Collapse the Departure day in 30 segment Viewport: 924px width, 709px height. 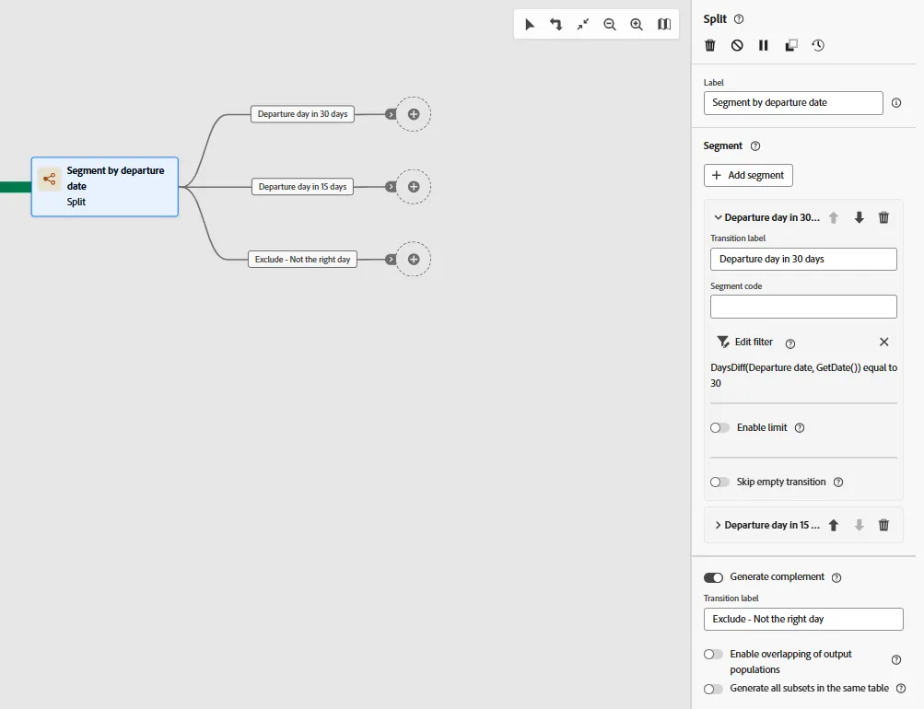tap(718, 218)
